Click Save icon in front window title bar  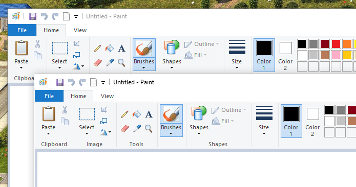click(x=60, y=82)
